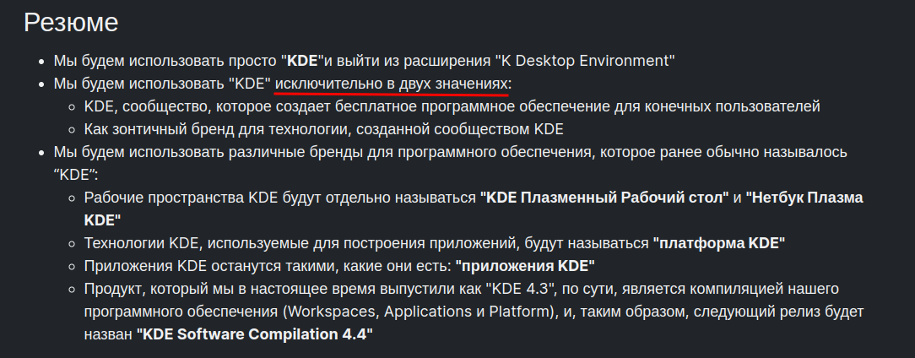This screenshot has width=915, height=358.
Task: Click the line starting "Рабочие пространства KDE"
Action: pos(474,209)
